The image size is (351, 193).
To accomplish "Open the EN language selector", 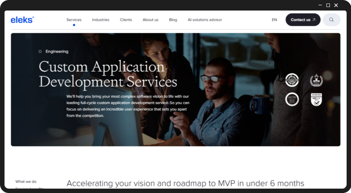I will tap(274, 20).
